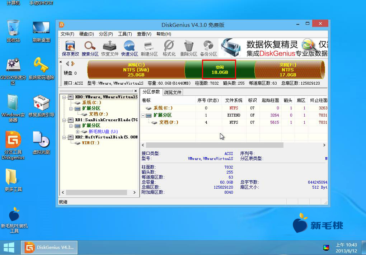The width and height of the screenshot is (366, 255).
Task: Open the 计算机 desktop shortcut
Action: [x=13, y=3]
